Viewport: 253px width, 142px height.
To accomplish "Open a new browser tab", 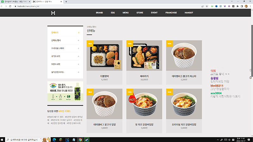I will pyautogui.click(x=66, y=2).
